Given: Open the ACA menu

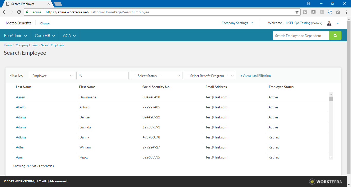Looking at the screenshot, I should click(x=69, y=36).
